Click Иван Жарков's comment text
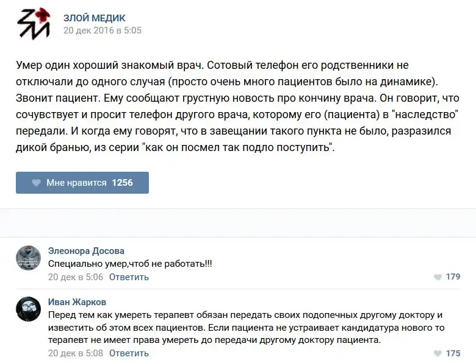 [244, 328]
